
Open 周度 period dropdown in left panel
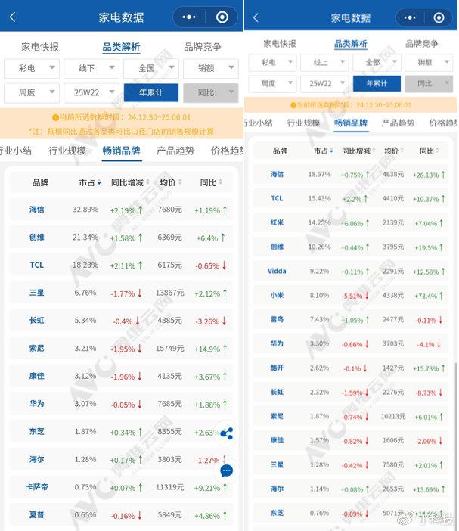[32, 93]
